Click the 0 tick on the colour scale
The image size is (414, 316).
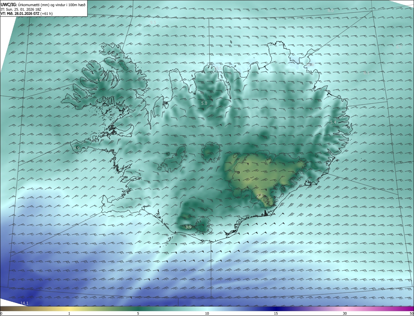(1, 313)
